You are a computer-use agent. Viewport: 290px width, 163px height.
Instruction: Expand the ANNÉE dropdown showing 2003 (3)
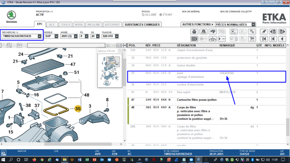coord(76,36)
